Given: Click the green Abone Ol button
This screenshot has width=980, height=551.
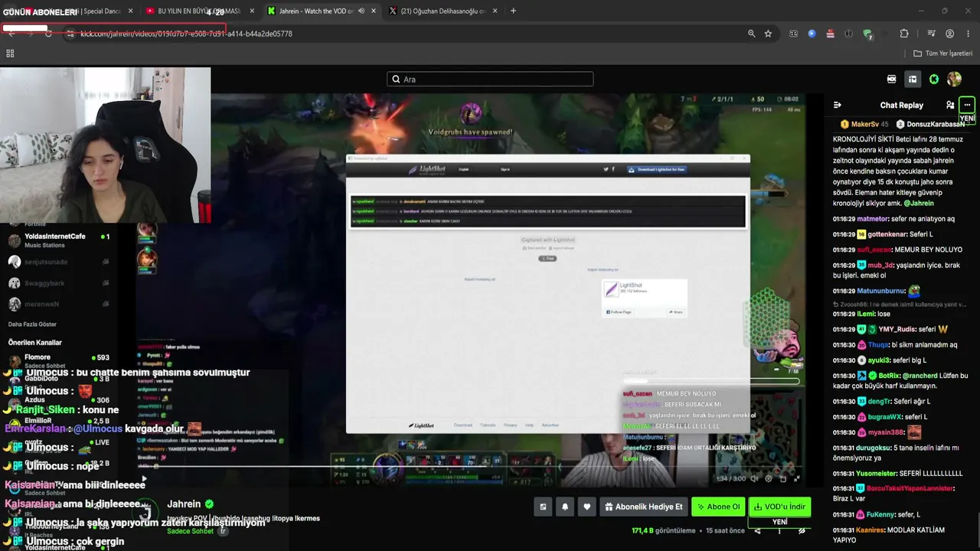Looking at the screenshot, I should [717, 507].
